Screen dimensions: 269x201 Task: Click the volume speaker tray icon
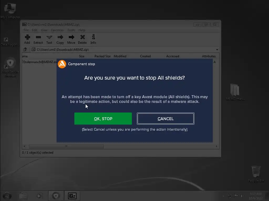[242, 196]
